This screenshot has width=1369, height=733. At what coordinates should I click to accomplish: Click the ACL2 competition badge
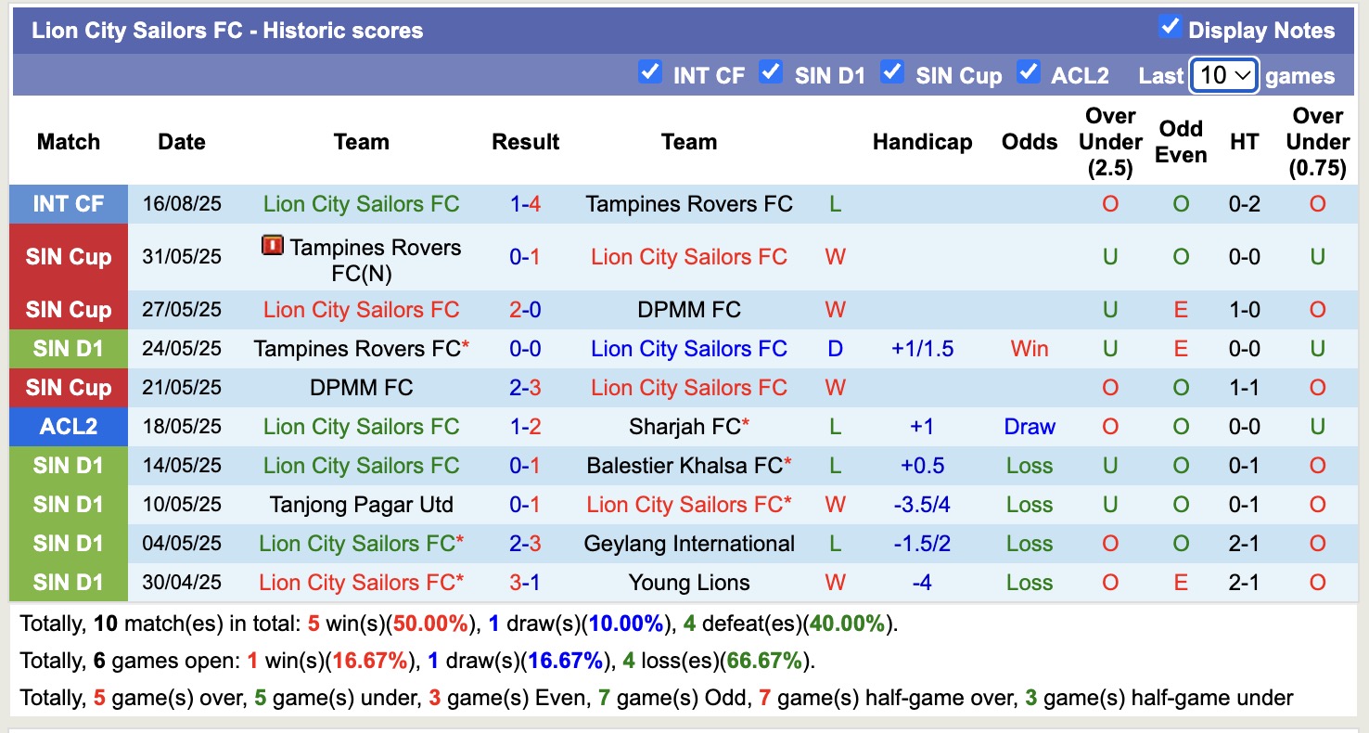pyautogui.click(x=68, y=426)
